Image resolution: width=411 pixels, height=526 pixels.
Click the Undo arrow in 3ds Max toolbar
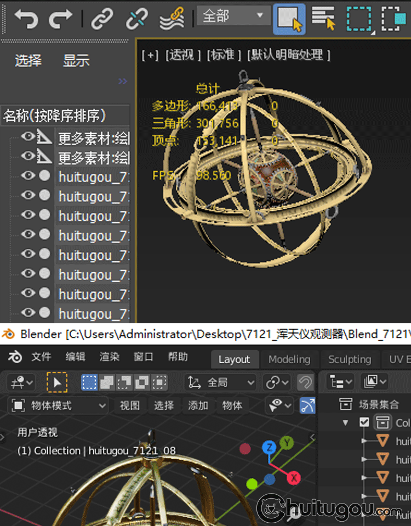(x=26, y=19)
